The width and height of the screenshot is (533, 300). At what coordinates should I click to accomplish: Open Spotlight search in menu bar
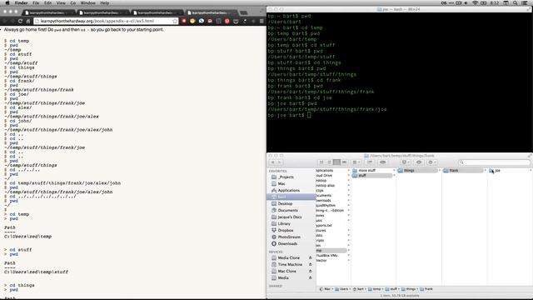(x=516, y=3)
